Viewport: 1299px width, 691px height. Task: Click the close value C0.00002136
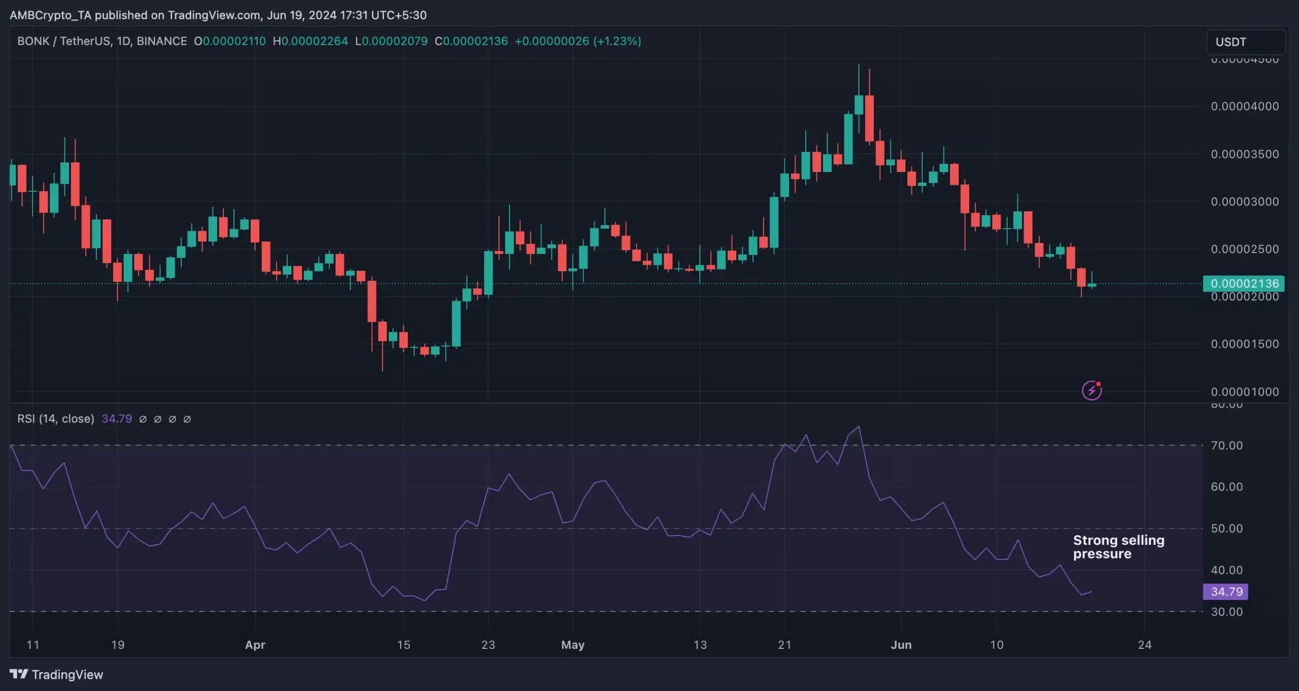(471, 41)
